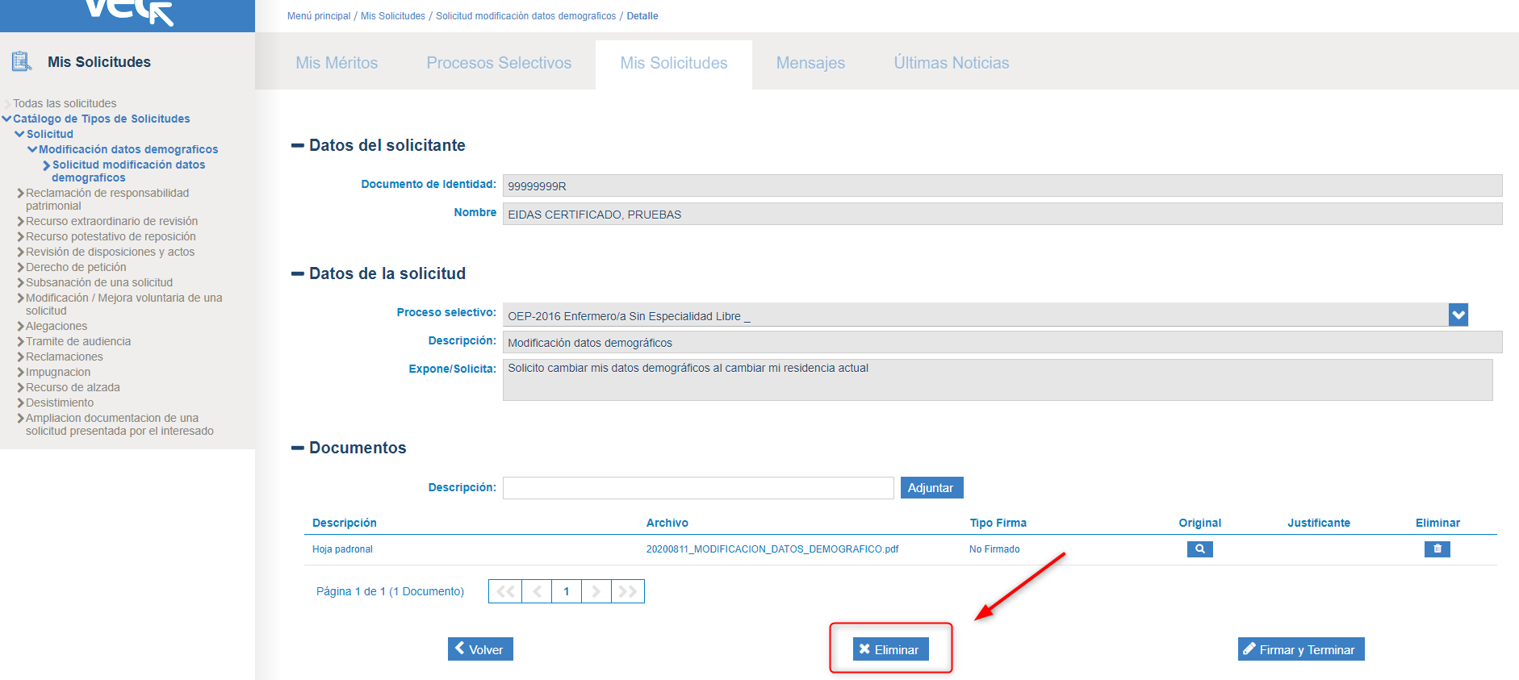Screen dimensions: 1519x680
Task: Click the trash icon for Hoja padronal
Action: click(1437, 549)
